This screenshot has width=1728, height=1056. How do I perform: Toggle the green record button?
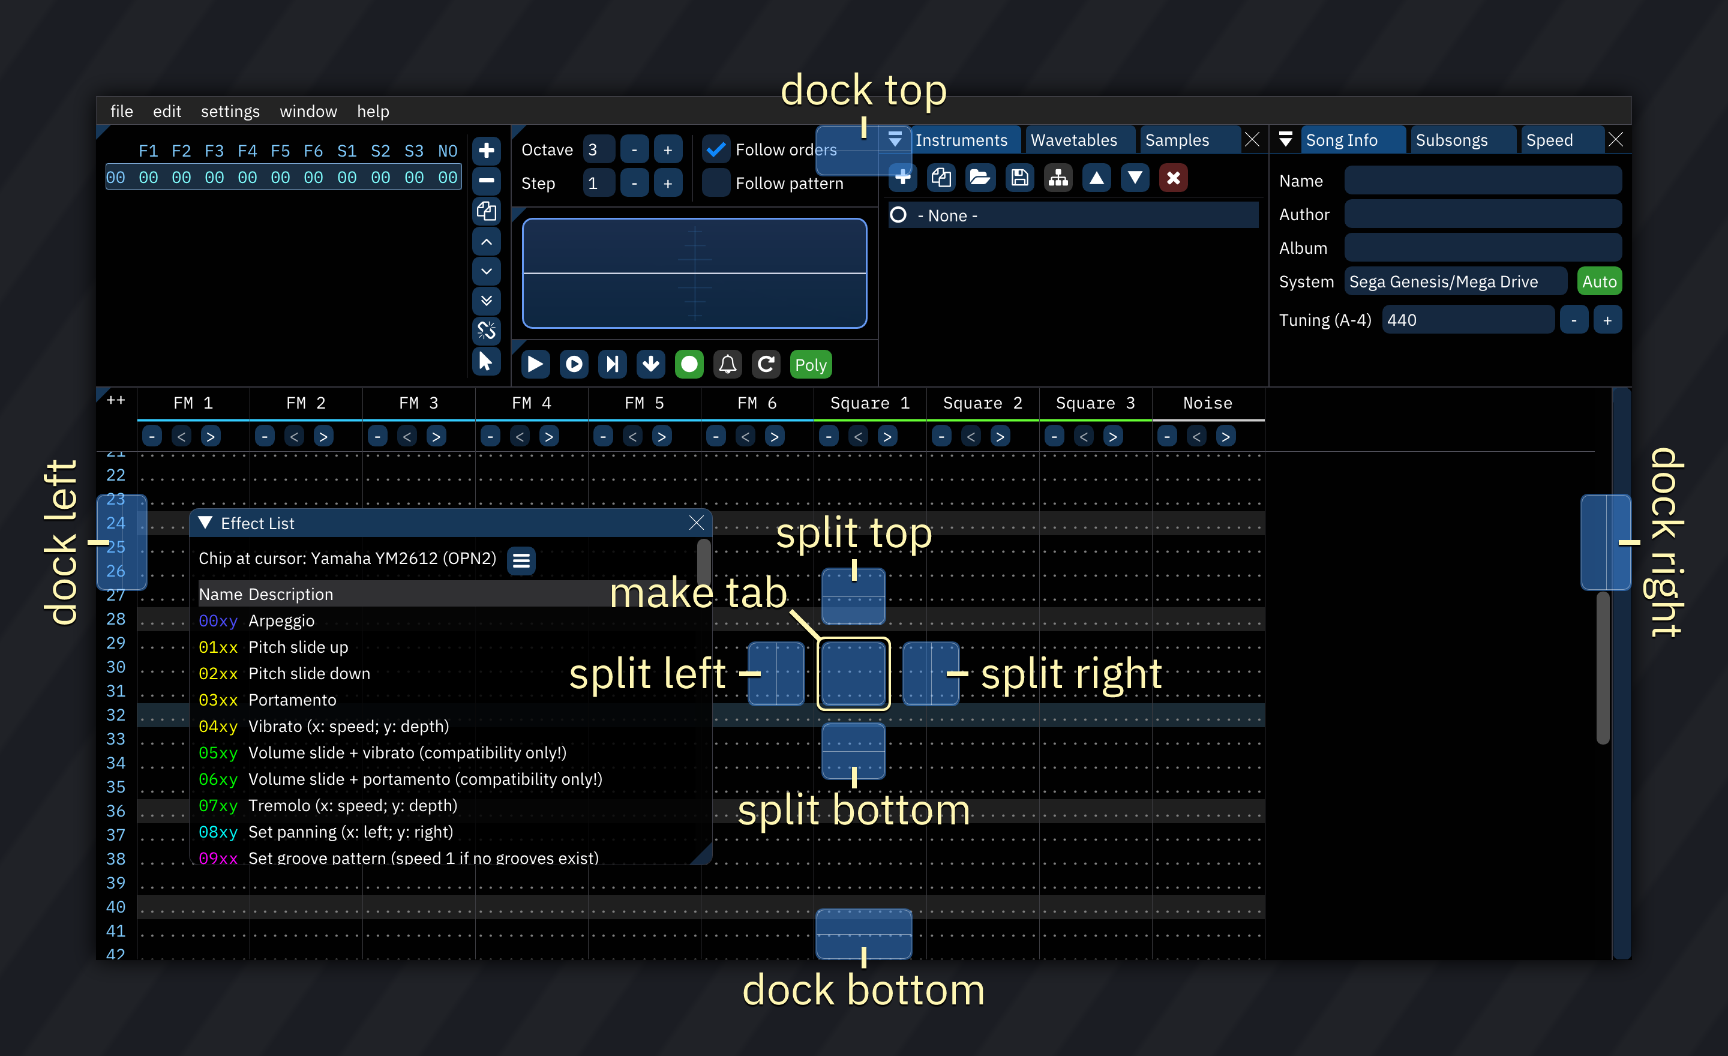click(689, 364)
